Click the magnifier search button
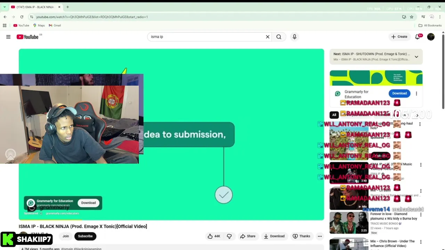Viewport: 445px width, 250px height. (x=279, y=37)
